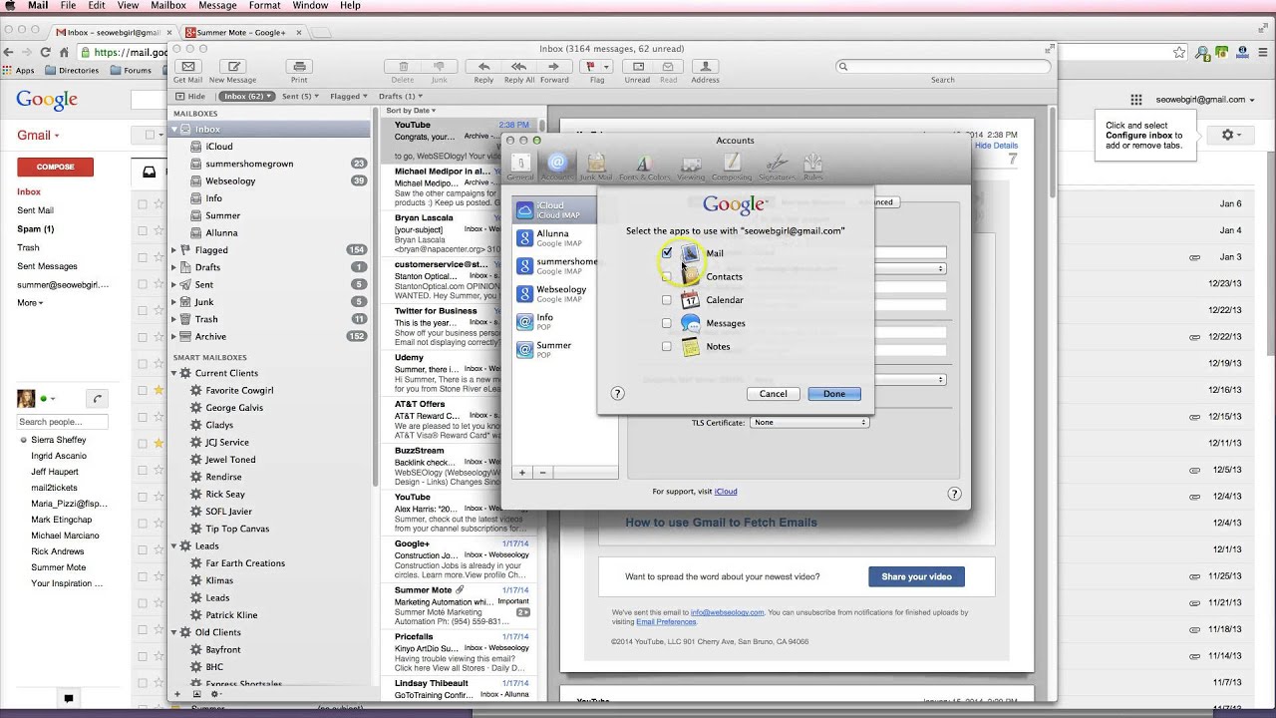This screenshot has width=1276, height=718.
Task: Click the Forward arrow icon
Action: click(553, 67)
